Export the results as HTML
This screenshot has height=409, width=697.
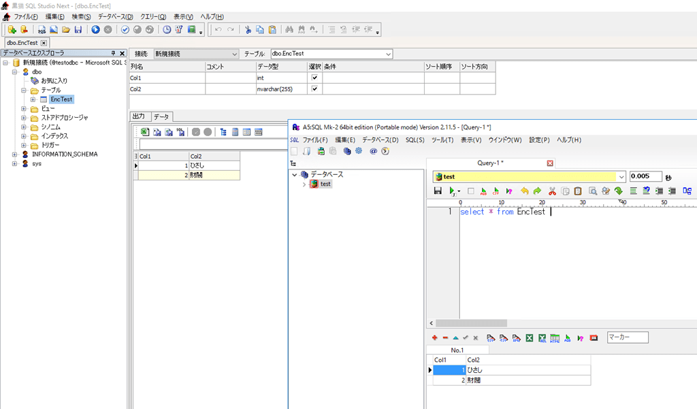pos(556,338)
